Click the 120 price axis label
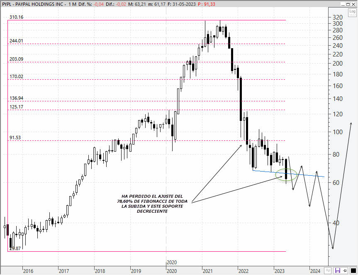This screenshot has height=275, width=358. (x=338, y=114)
